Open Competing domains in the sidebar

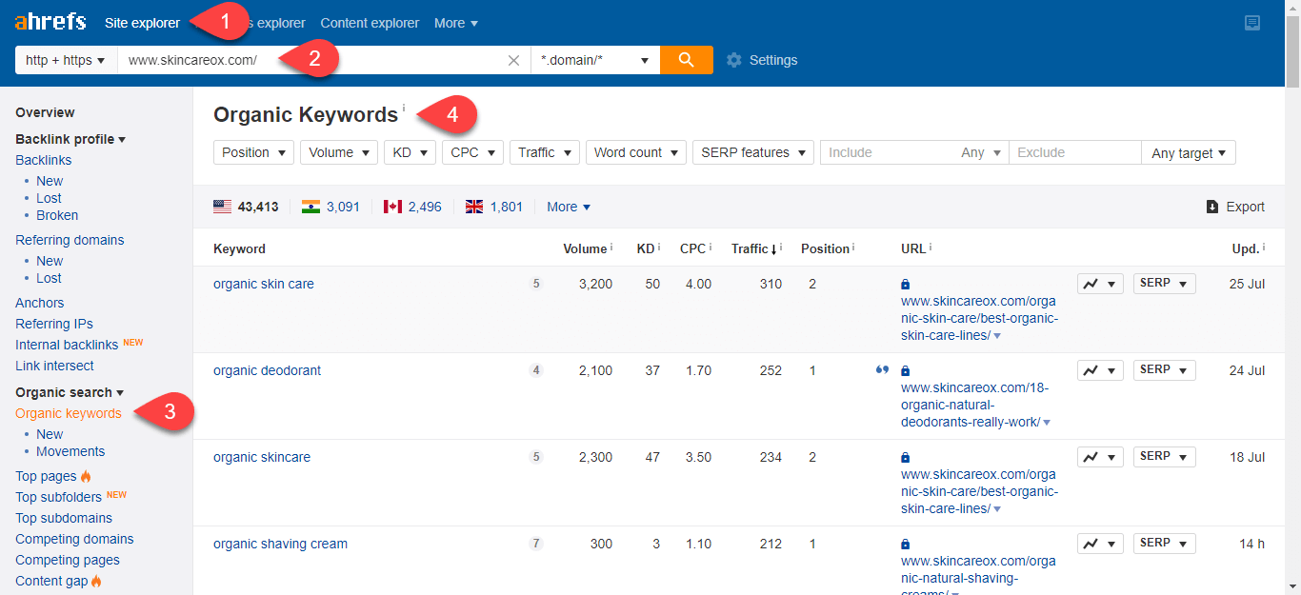click(74, 539)
